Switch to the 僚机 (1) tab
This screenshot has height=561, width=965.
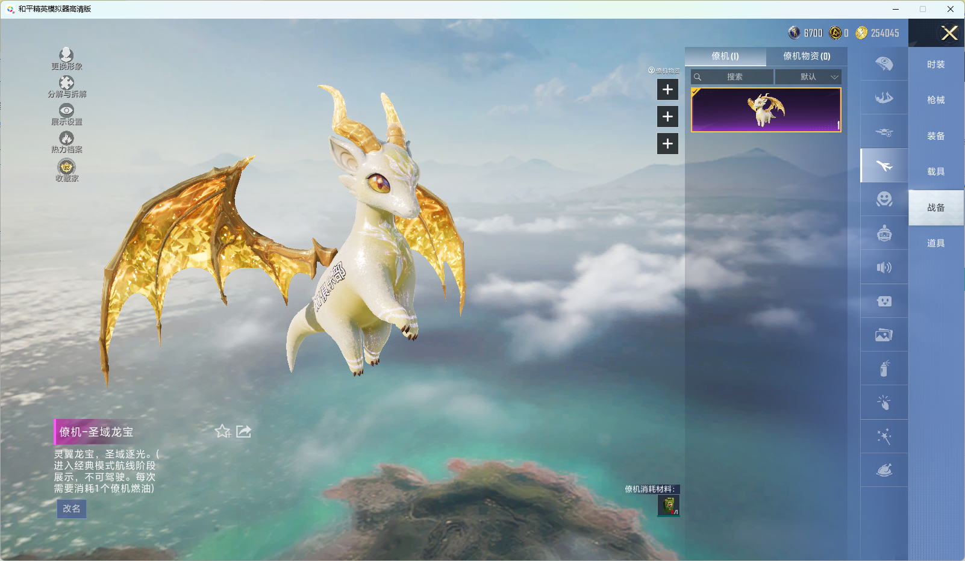tap(725, 57)
